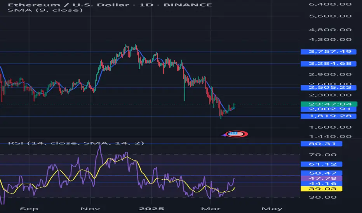
Task: Click the May label on time axis
Action: (x=272, y=209)
